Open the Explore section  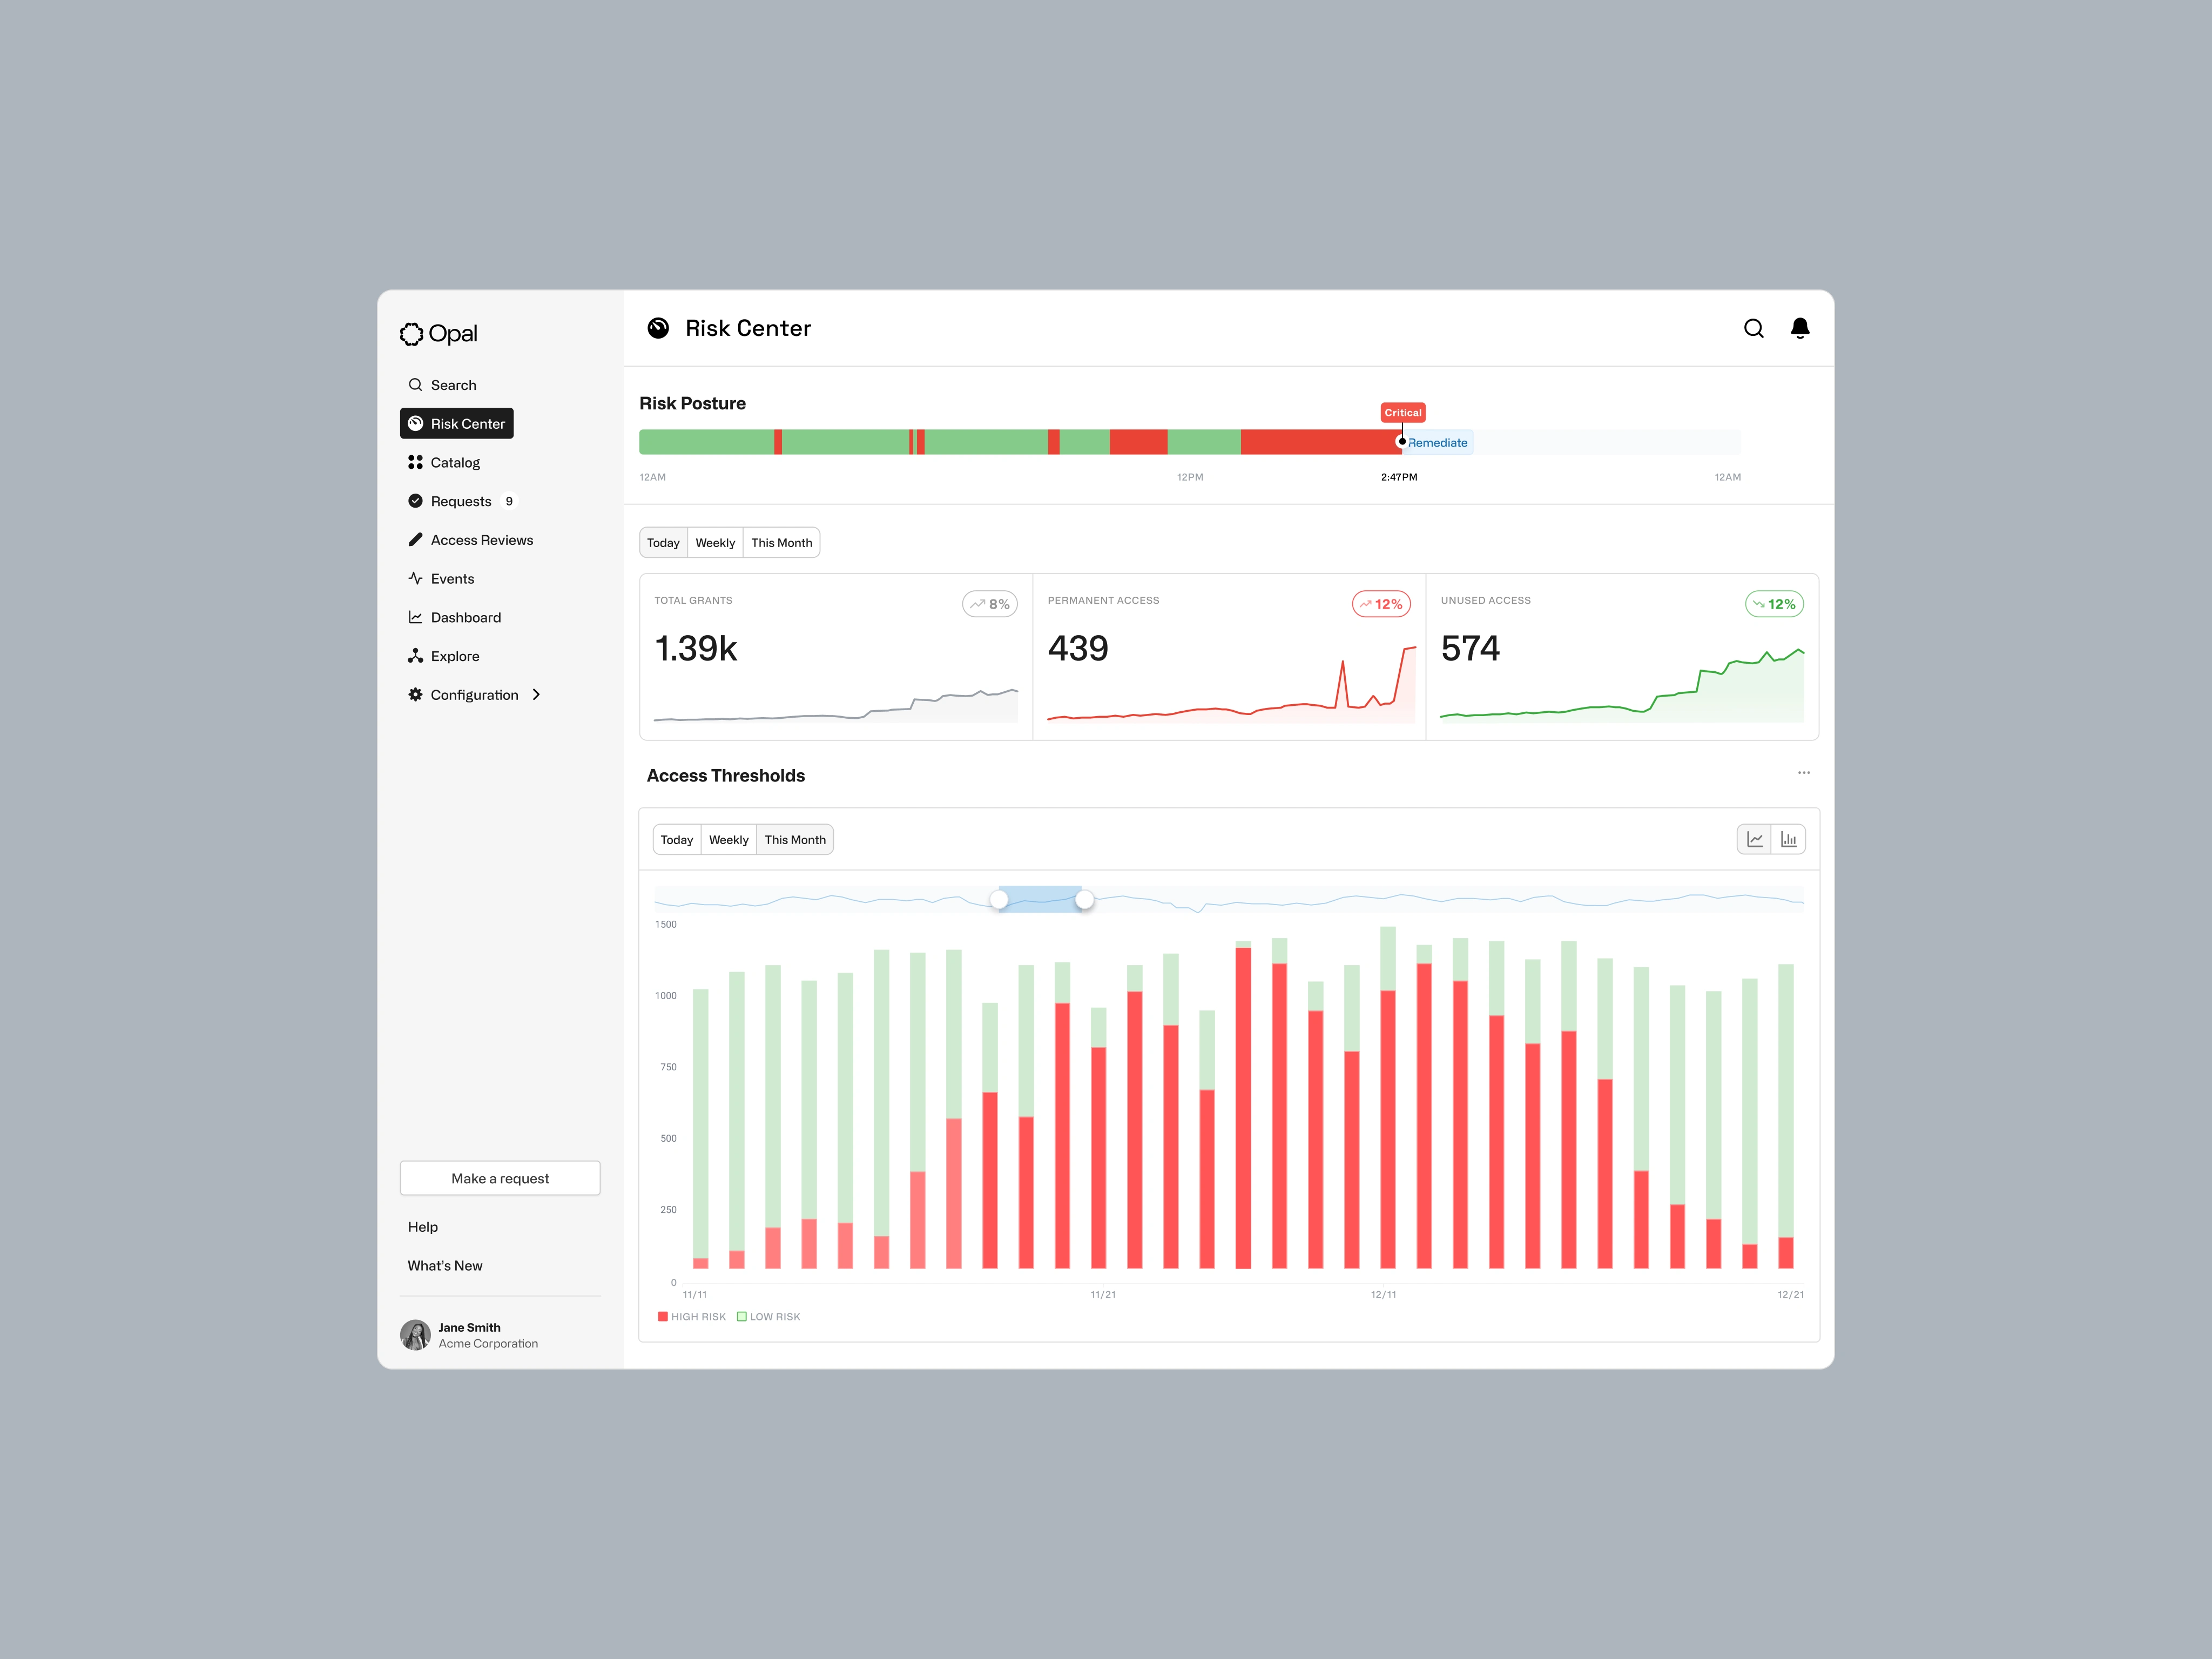(454, 656)
